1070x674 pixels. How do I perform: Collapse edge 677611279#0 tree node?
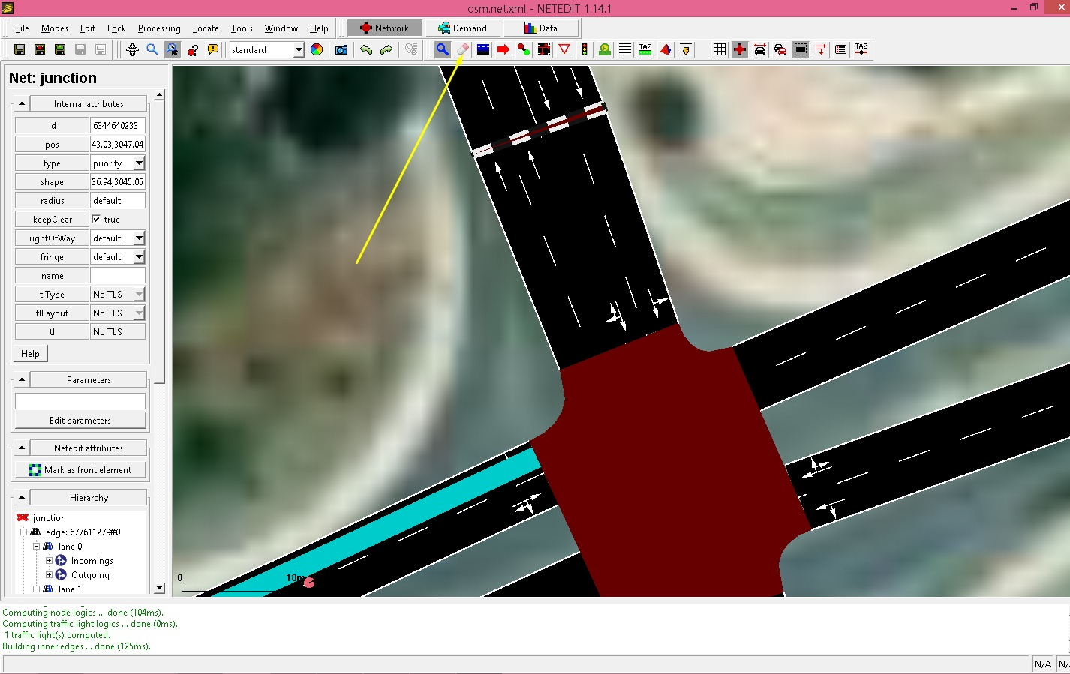[x=23, y=532]
